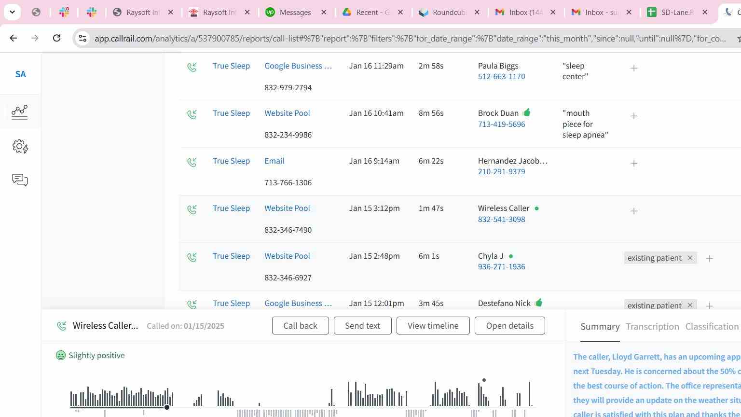
Task: Remove existing patient tag from Destefano Nick
Action: pyautogui.click(x=690, y=305)
